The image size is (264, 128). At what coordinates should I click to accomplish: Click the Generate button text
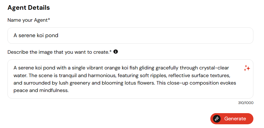(235, 119)
